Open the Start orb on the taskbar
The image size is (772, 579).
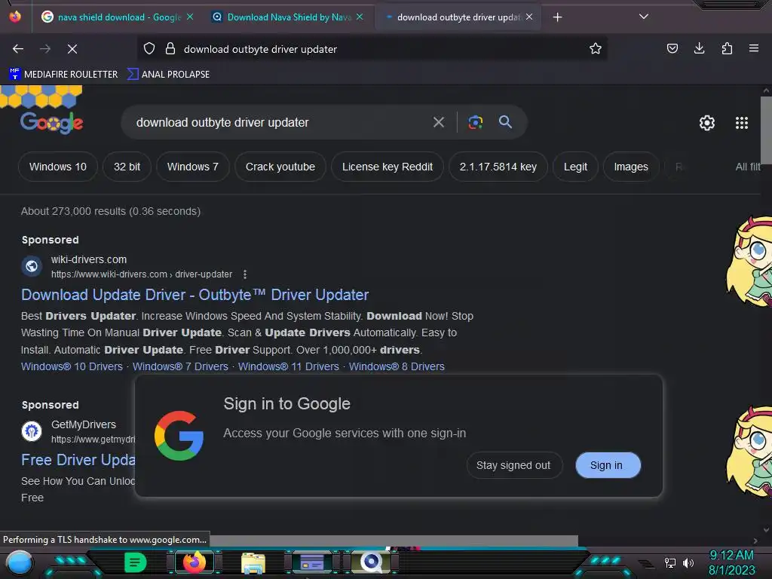[x=20, y=562]
